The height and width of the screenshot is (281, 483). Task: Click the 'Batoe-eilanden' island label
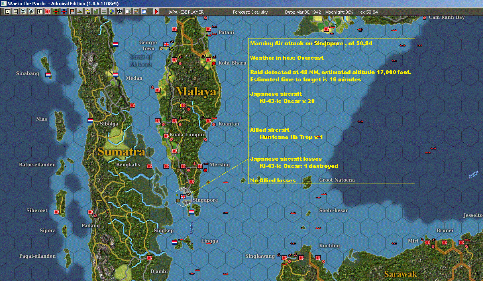37,165
